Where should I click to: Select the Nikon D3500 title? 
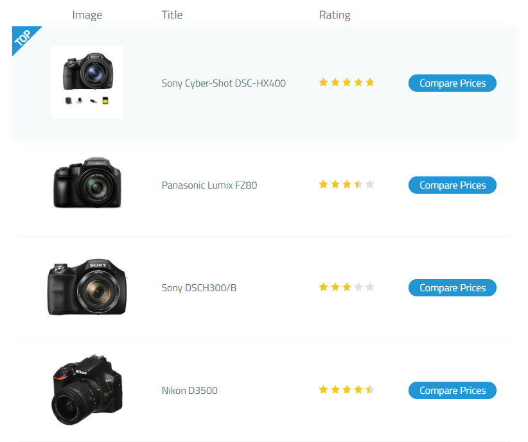coord(189,390)
